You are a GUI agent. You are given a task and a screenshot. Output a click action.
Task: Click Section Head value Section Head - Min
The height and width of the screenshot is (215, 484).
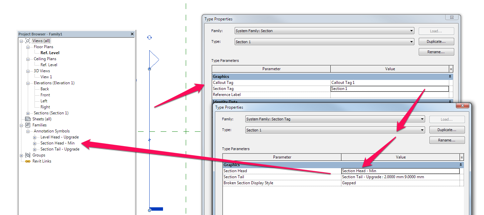coord(400,171)
